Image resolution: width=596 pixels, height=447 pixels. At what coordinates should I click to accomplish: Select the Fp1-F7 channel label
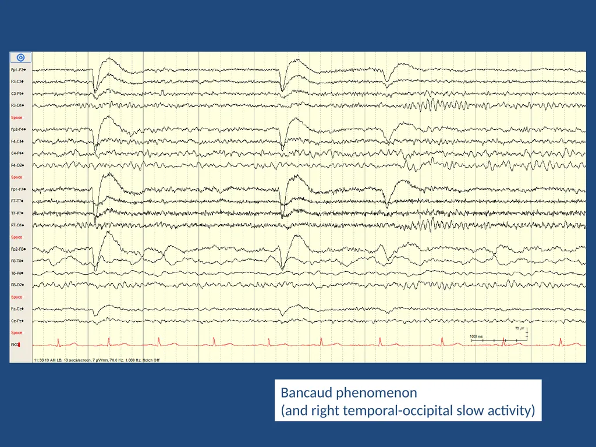click(18, 189)
